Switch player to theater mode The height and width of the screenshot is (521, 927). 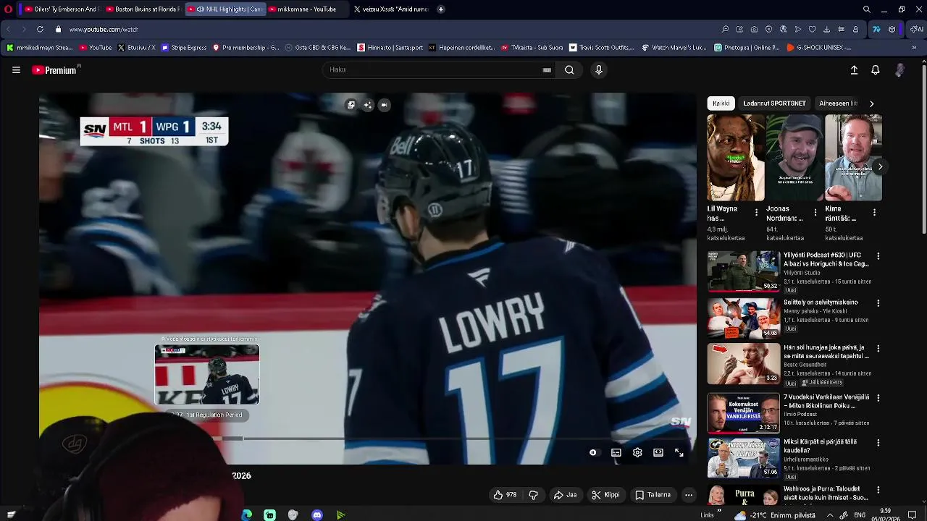click(x=658, y=452)
